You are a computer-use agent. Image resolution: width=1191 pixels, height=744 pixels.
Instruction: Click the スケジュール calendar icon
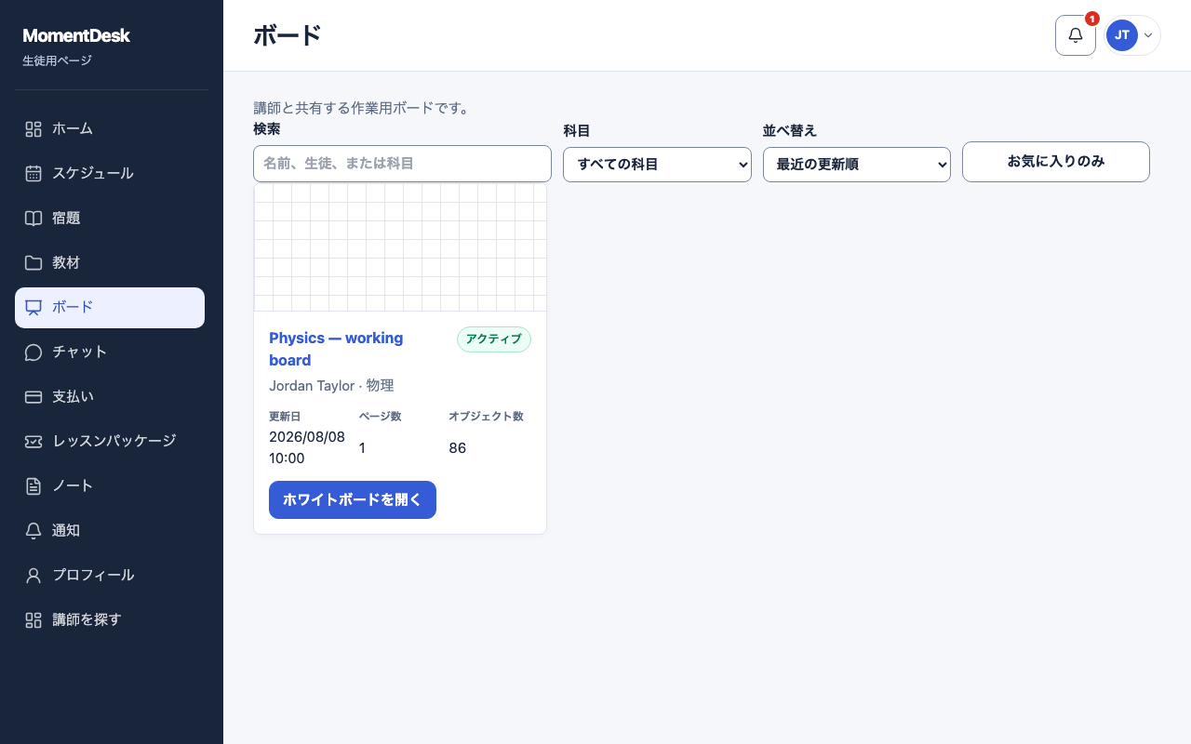click(33, 174)
